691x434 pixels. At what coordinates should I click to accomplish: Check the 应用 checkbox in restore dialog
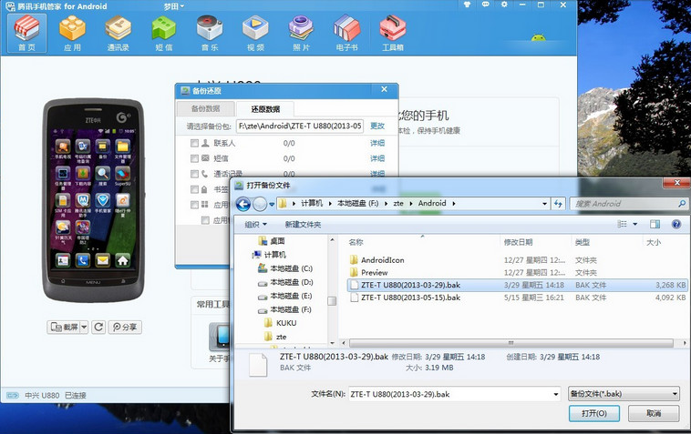194,205
